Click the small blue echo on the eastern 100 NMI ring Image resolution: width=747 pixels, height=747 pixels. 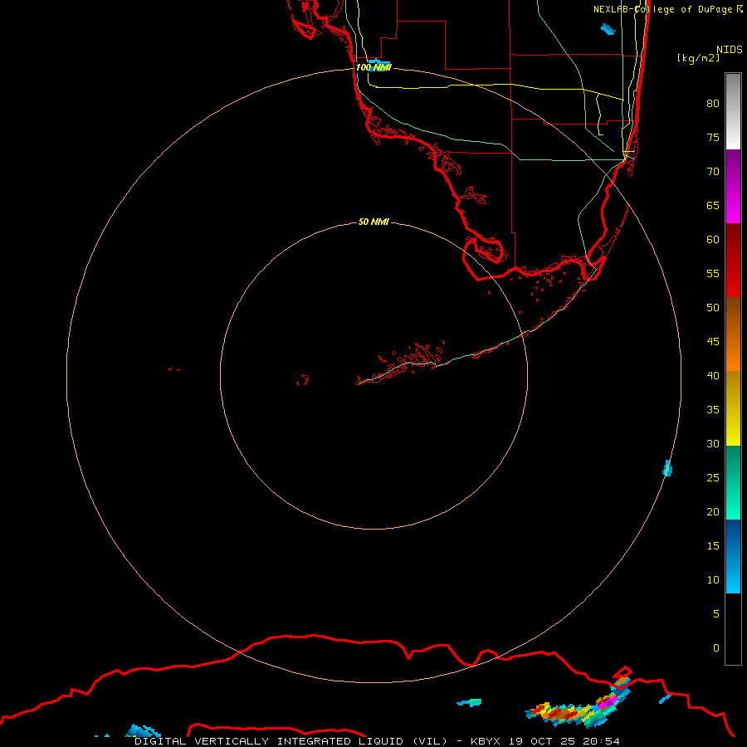pyautogui.click(x=667, y=468)
